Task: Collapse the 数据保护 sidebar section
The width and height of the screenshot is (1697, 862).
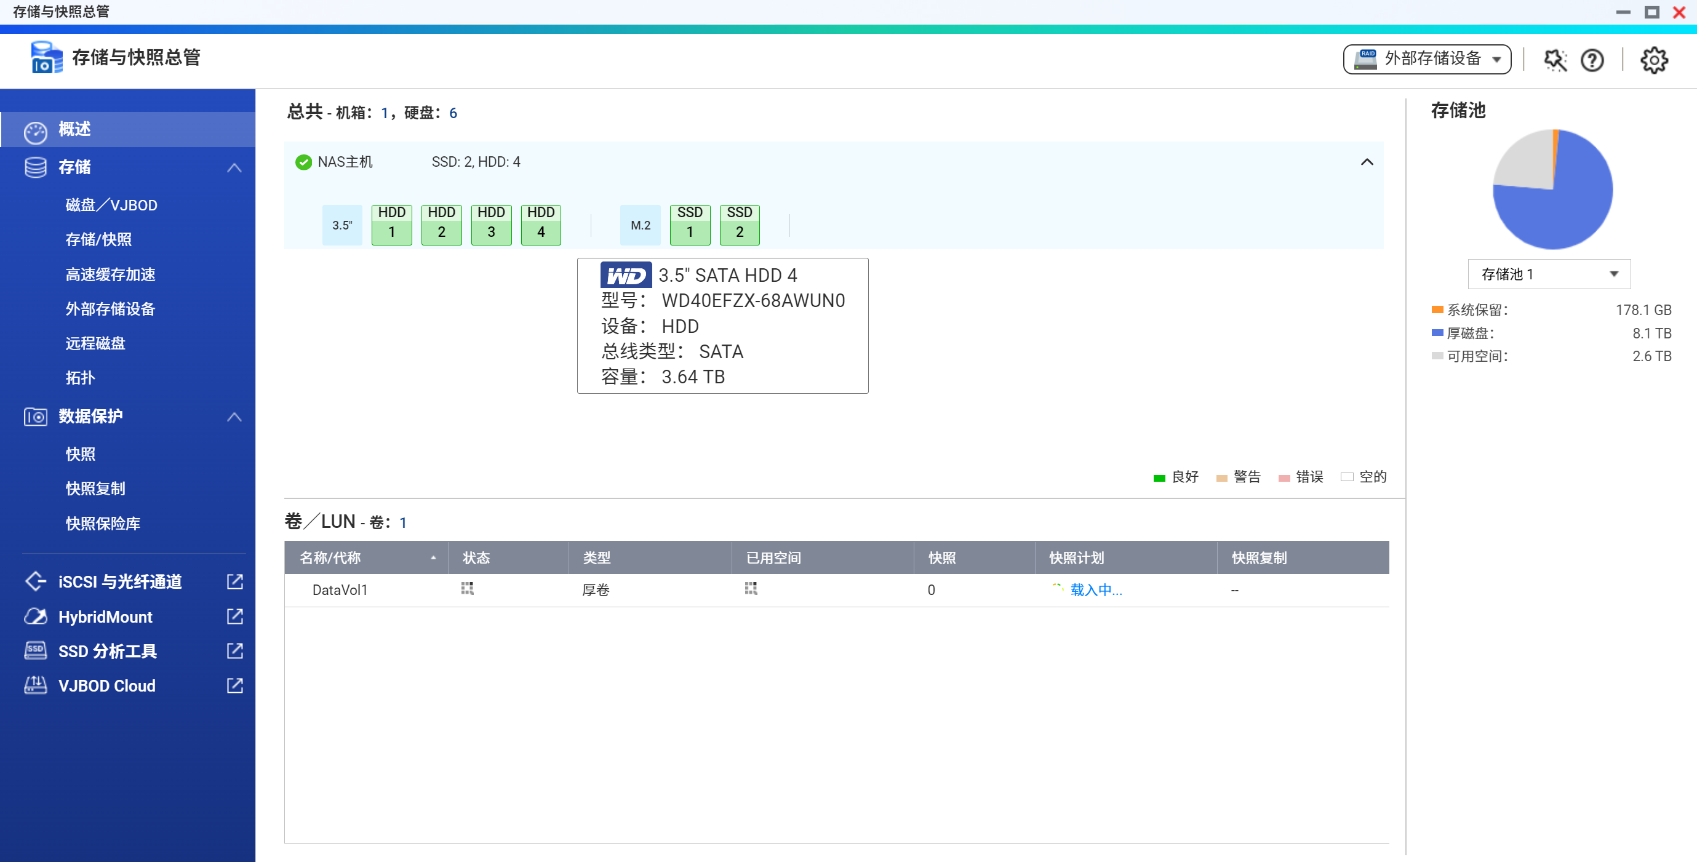Action: [x=234, y=416]
